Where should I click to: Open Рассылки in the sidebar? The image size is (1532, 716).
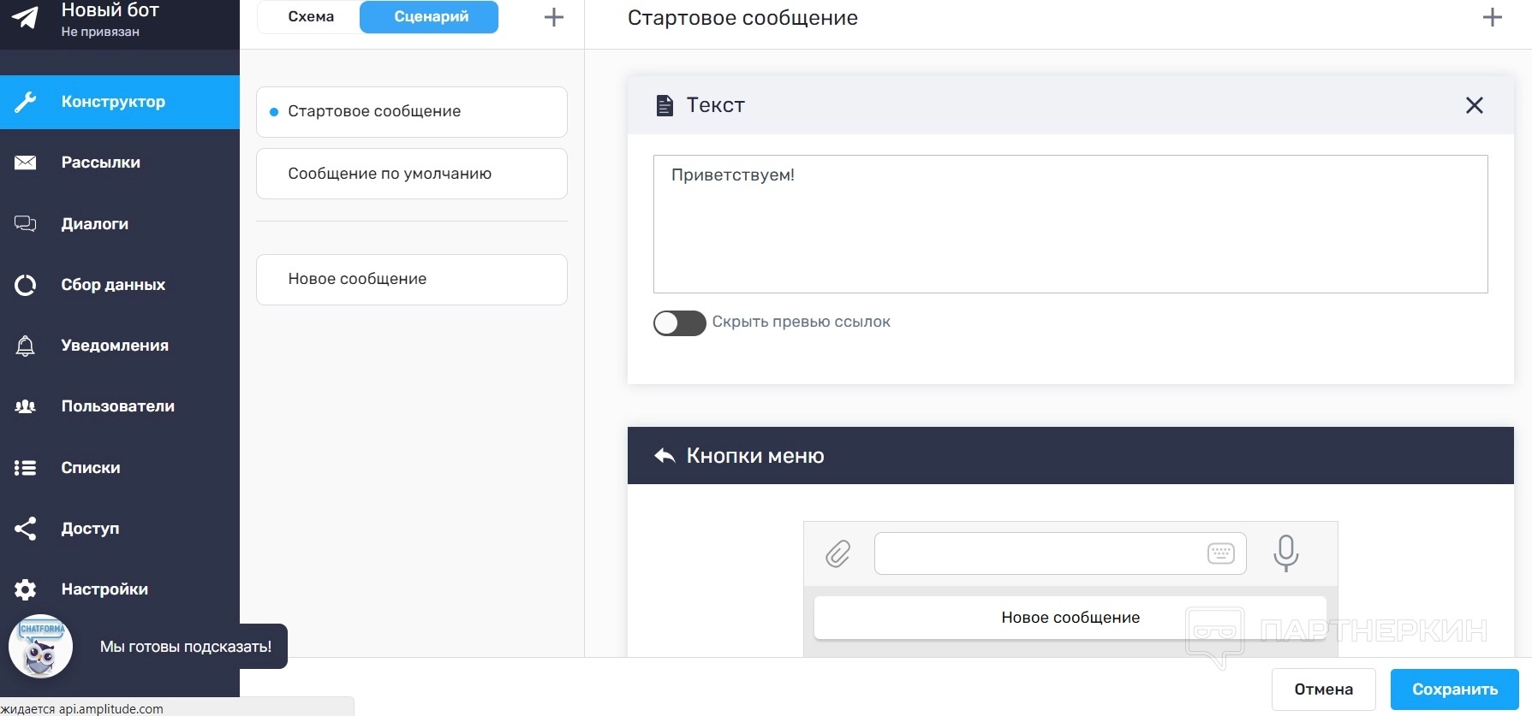[100, 163]
